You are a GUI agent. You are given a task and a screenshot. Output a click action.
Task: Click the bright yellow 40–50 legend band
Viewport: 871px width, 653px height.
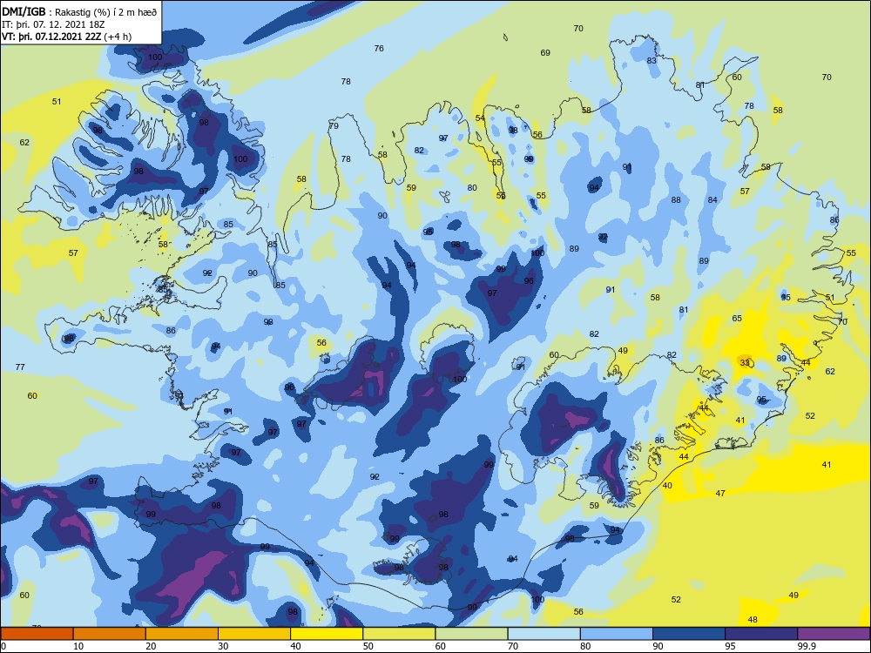click(327, 634)
